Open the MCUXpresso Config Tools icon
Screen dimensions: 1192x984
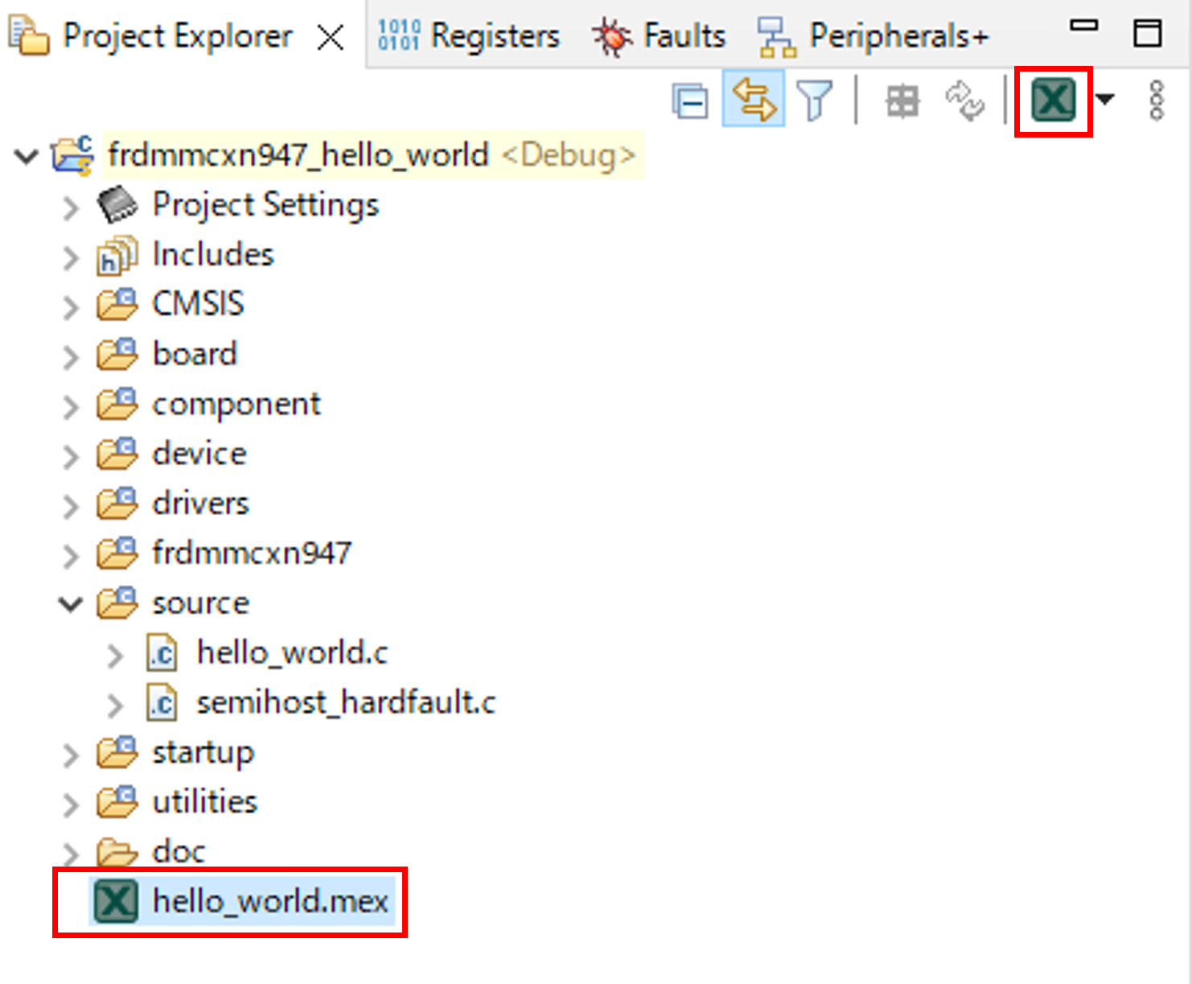pyautogui.click(x=1053, y=101)
